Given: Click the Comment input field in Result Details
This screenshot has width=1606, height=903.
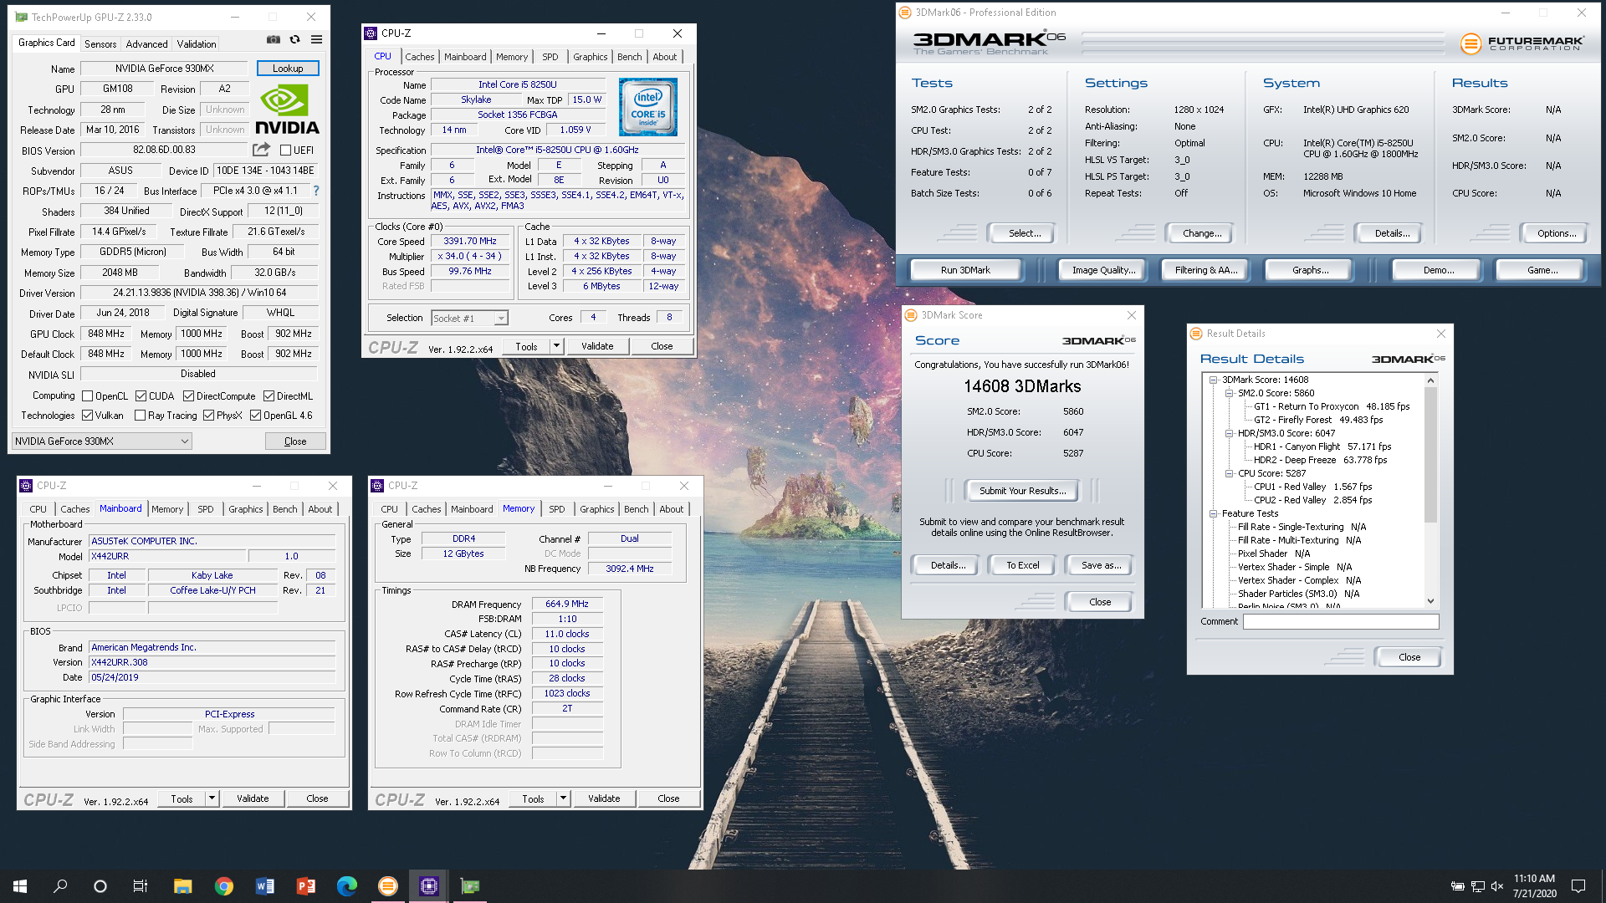Looking at the screenshot, I should 1341,621.
